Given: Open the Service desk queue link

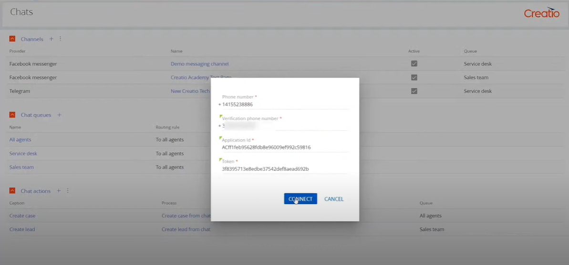Looking at the screenshot, I should [x=23, y=154].
